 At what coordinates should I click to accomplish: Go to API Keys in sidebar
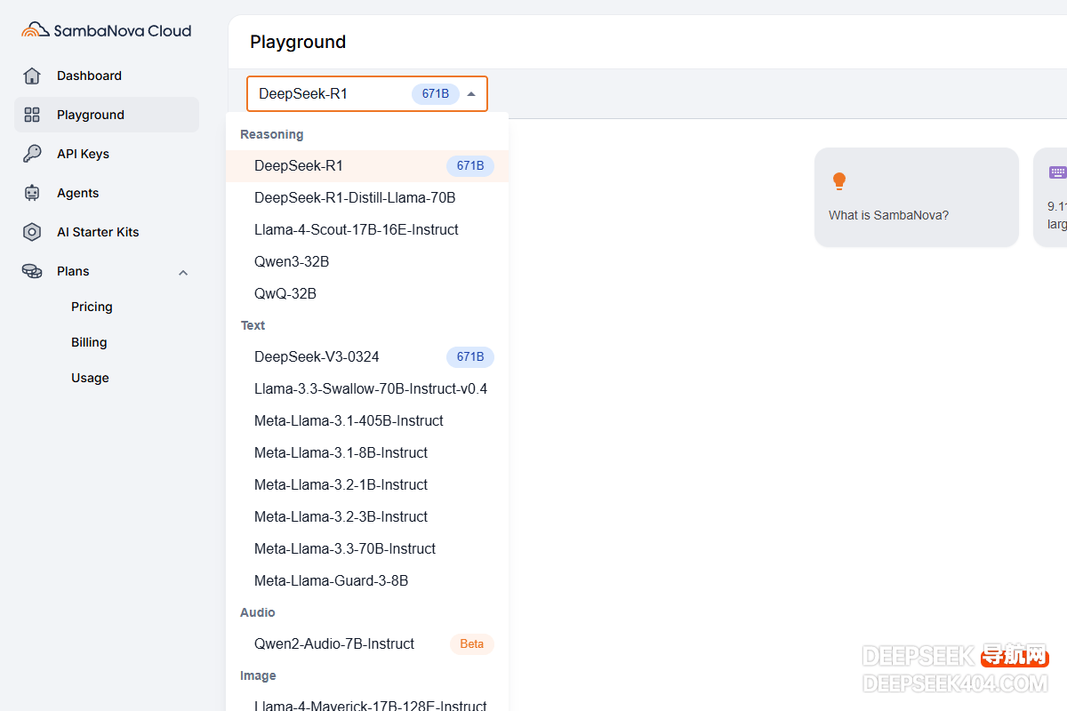[x=107, y=154]
